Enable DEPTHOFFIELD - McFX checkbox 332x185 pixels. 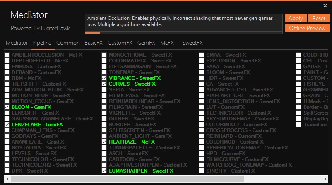point(7,61)
